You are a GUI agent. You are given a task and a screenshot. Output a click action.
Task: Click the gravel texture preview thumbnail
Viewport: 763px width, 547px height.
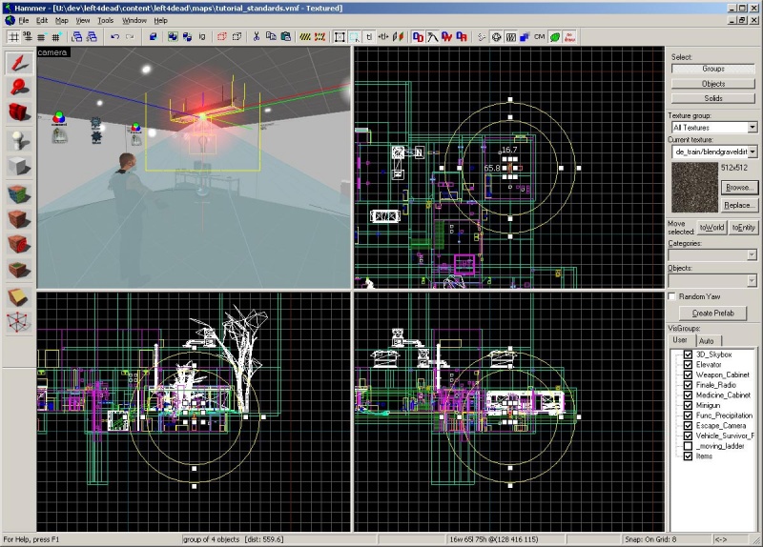[x=694, y=188]
